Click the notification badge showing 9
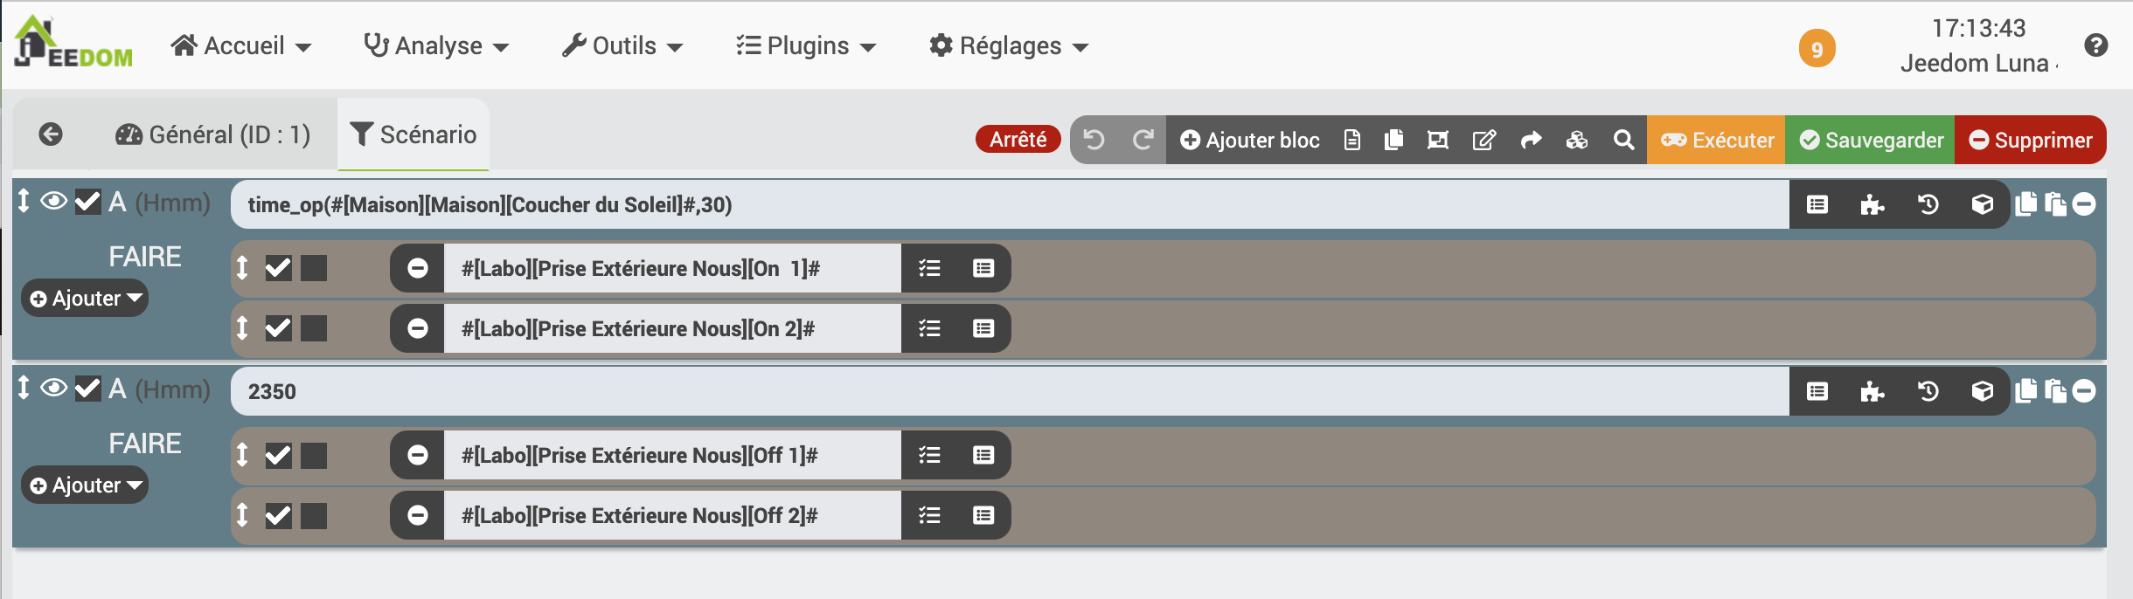The height and width of the screenshot is (599, 2133). click(1817, 49)
